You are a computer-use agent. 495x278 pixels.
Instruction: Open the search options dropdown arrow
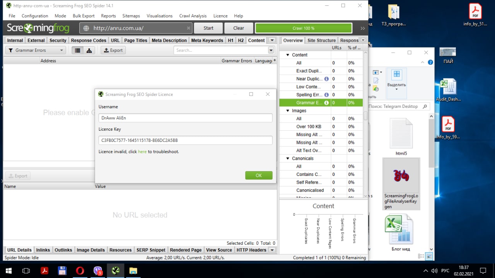pyautogui.click(x=271, y=50)
